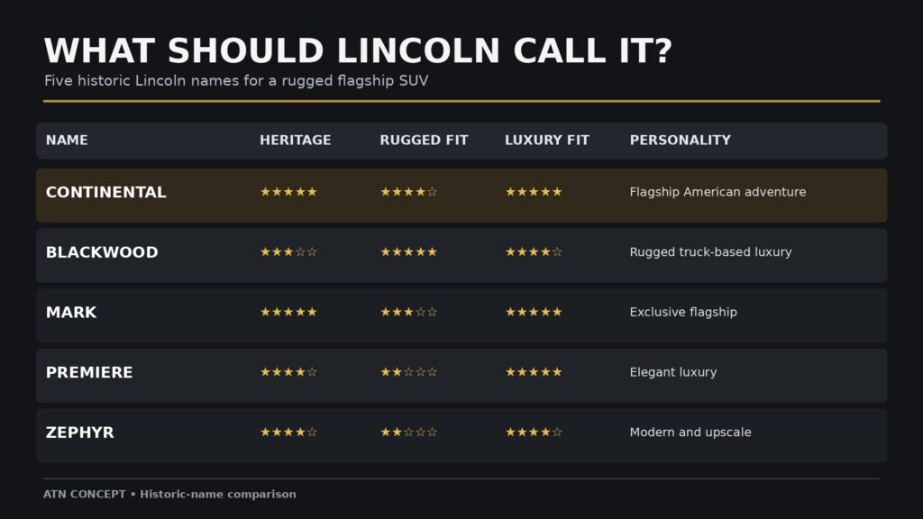
Task: Click Blackwood's heritage three-star rating
Action: pyautogui.click(x=288, y=252)
